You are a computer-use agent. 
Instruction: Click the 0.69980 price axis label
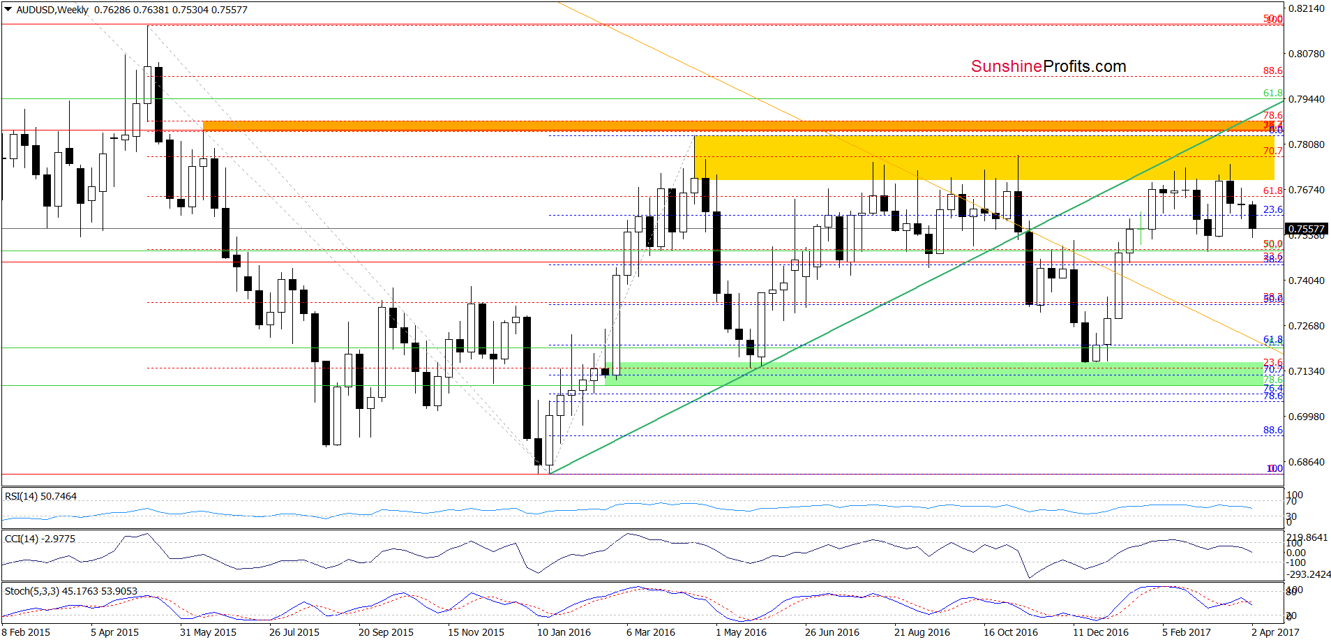[x=1306, y=417]
